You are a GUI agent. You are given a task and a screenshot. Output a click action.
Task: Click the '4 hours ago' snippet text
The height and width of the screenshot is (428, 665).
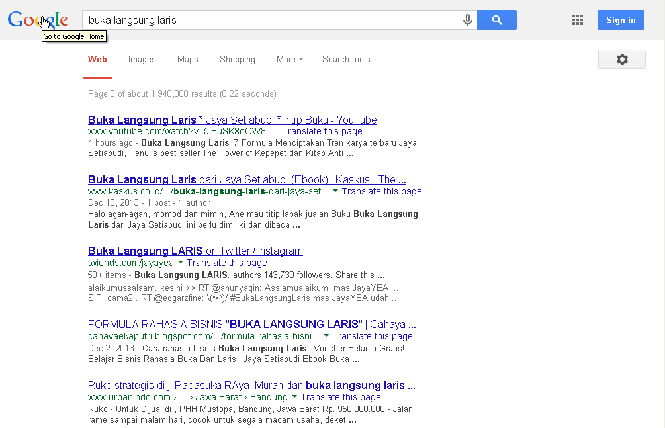[x=111, y=142]
